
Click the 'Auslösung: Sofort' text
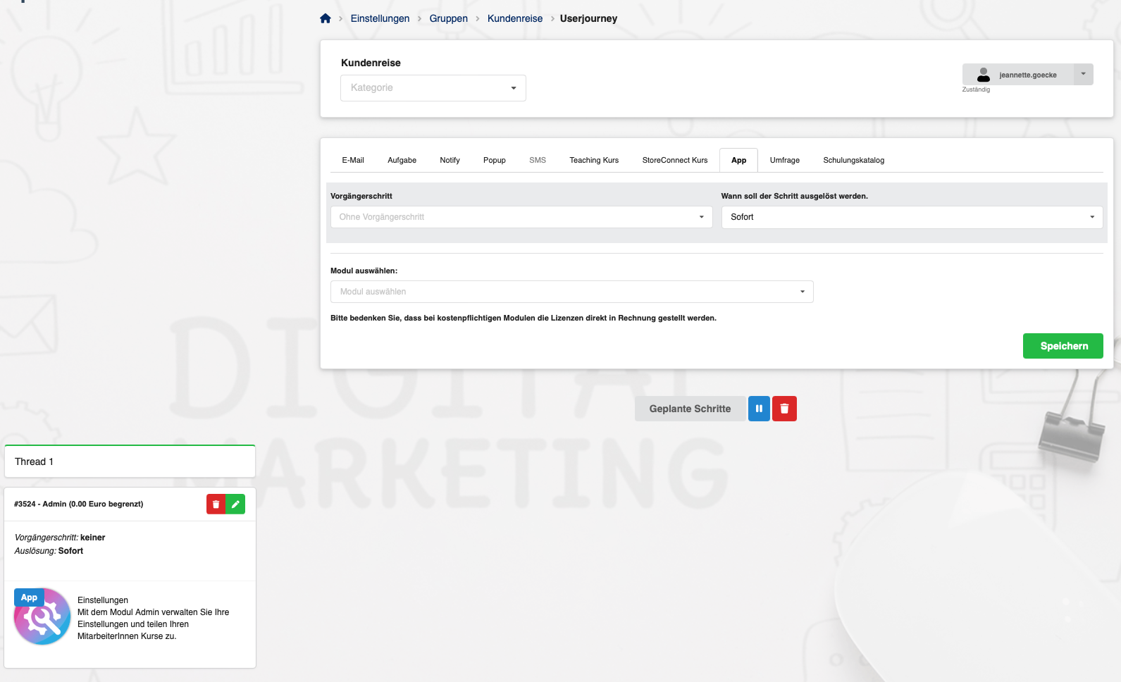tap(49, 551)
